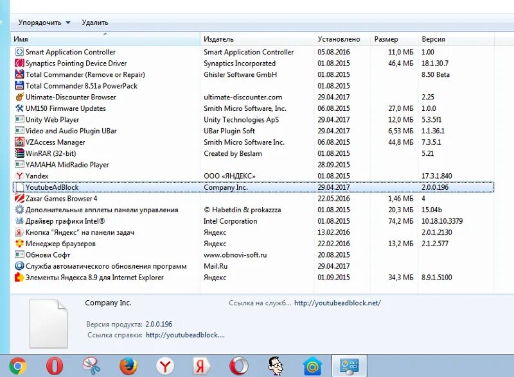Sort by the Версия column header

[456, 39]
